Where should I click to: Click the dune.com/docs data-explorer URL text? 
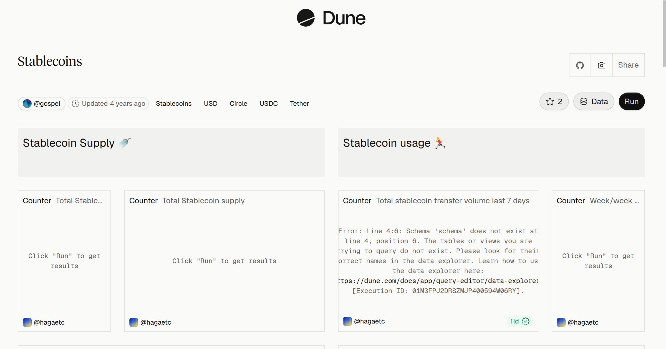[438, 281]
